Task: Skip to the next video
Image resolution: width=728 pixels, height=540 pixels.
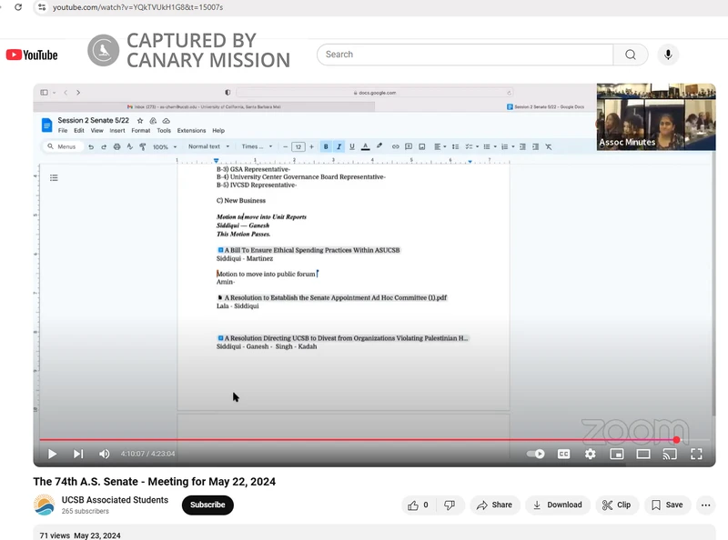Action: click(78, 454)
